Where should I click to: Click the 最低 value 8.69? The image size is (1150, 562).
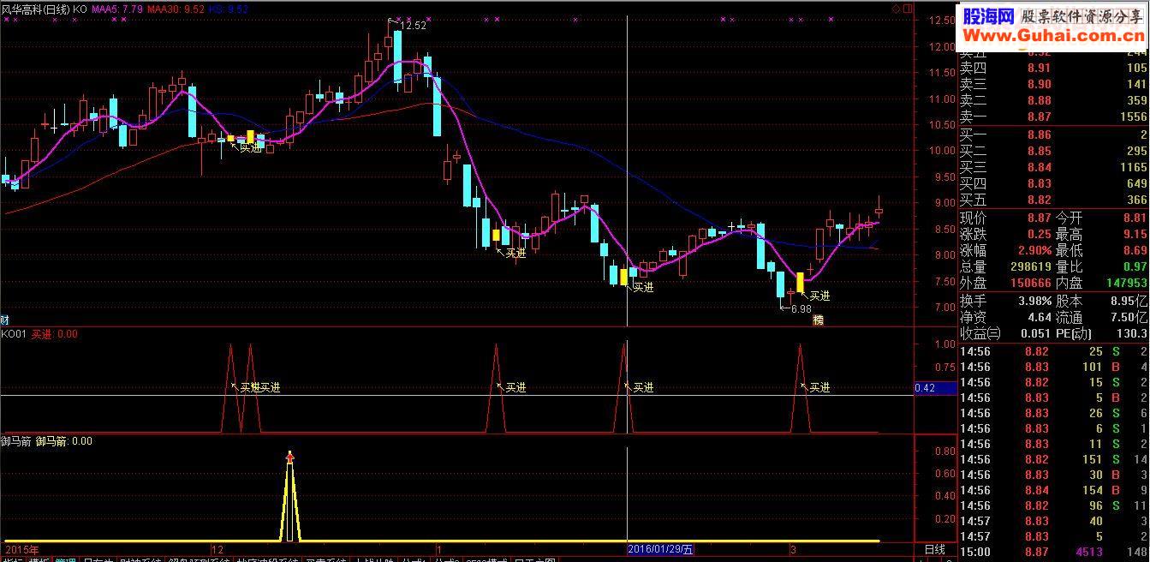pos(1135,250)
